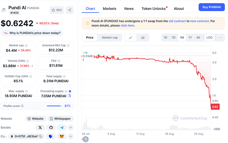The width and height of the screenshot is (228, 143).
Task: Expand more contracts dropdown
Action: click(x=70, y=136)
